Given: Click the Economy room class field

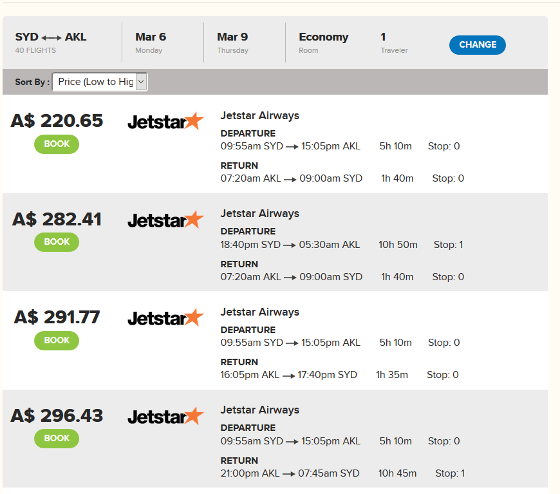Looking at the screenshot, I should coord(324,43).
